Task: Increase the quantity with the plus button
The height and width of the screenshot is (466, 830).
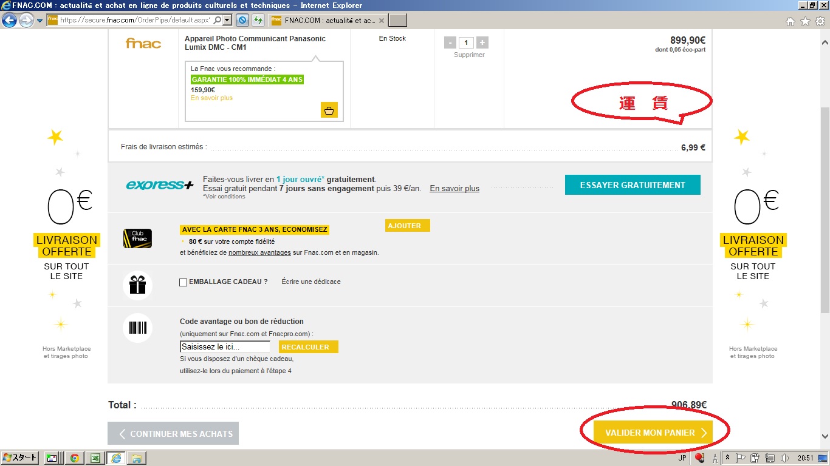Action: pos(482,42)
